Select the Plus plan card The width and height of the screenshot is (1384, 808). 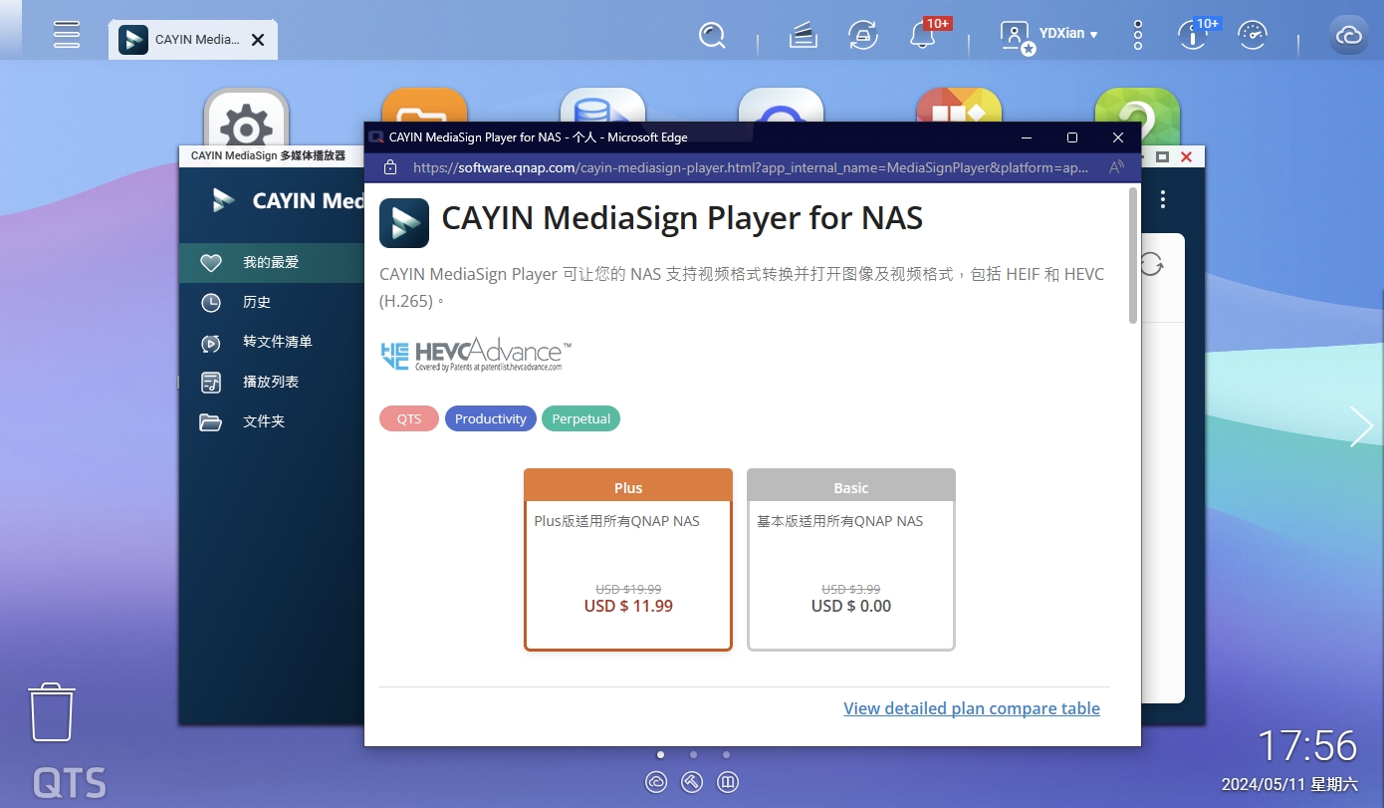[x=628, y=560]
